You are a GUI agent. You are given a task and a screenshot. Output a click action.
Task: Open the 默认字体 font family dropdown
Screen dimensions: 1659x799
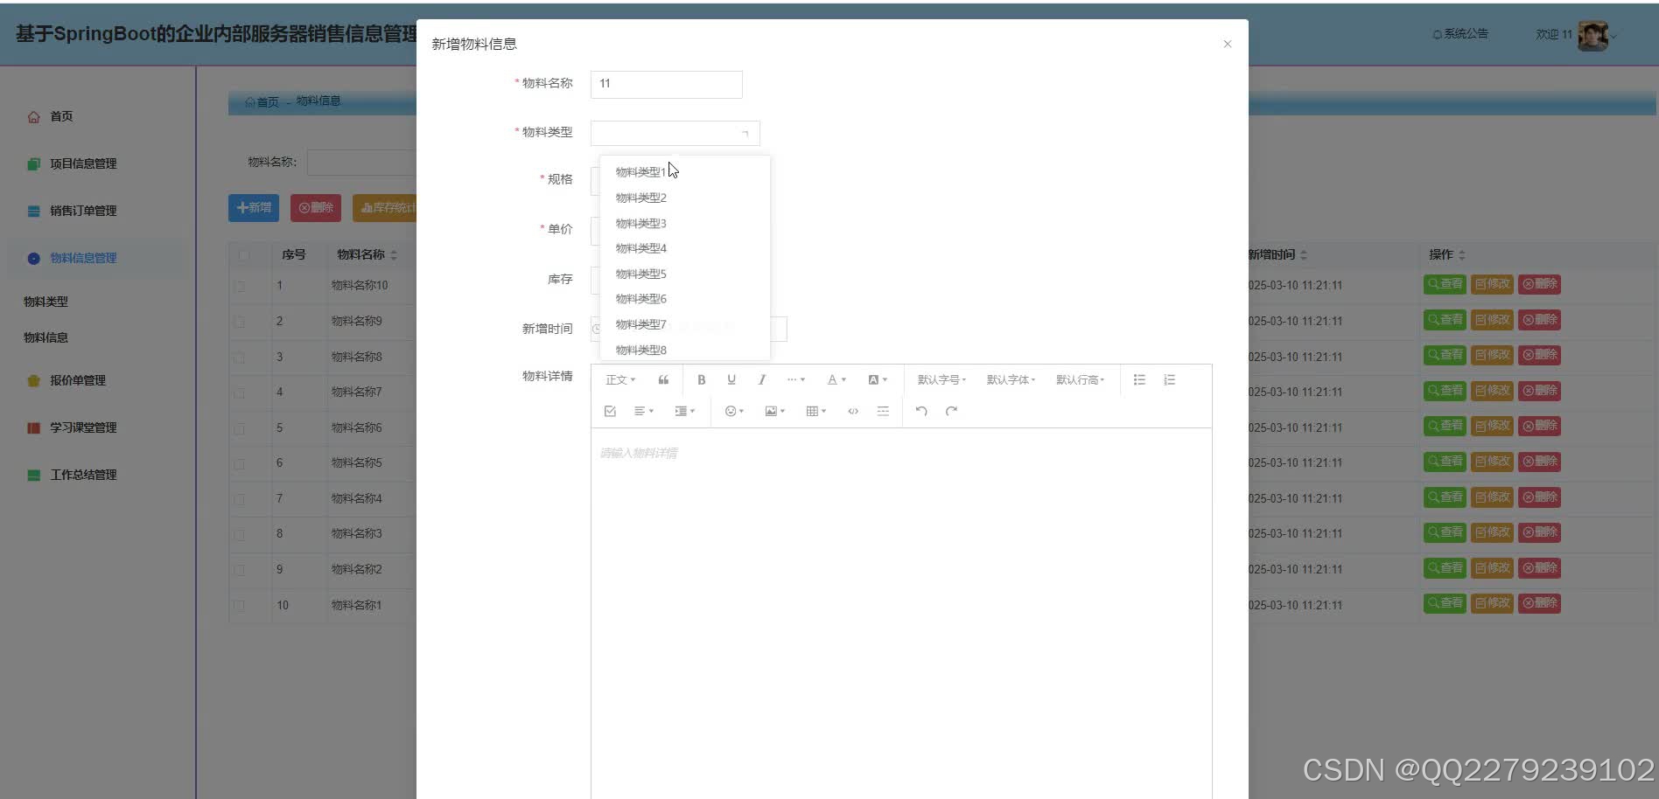(x=1011, y=379)
